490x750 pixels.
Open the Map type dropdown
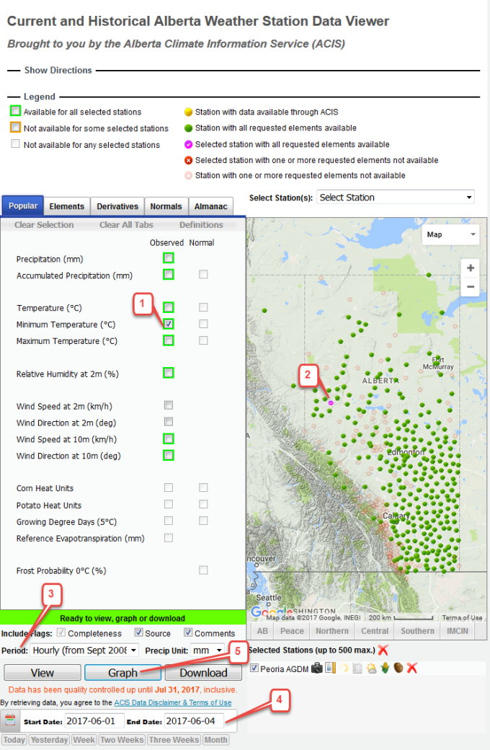[451, 234]
